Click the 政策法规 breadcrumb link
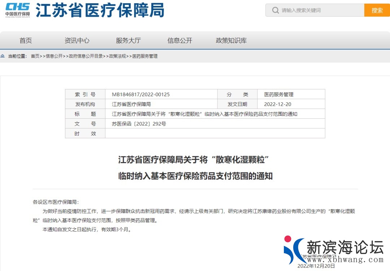This screenshot has height=271, width=390. pos(118,56)
